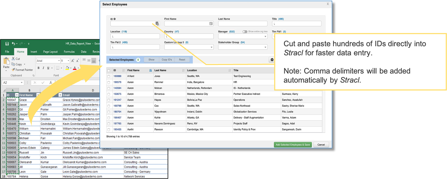Click the Enter checkmark in Excel's formula bar

coord(43,83)
